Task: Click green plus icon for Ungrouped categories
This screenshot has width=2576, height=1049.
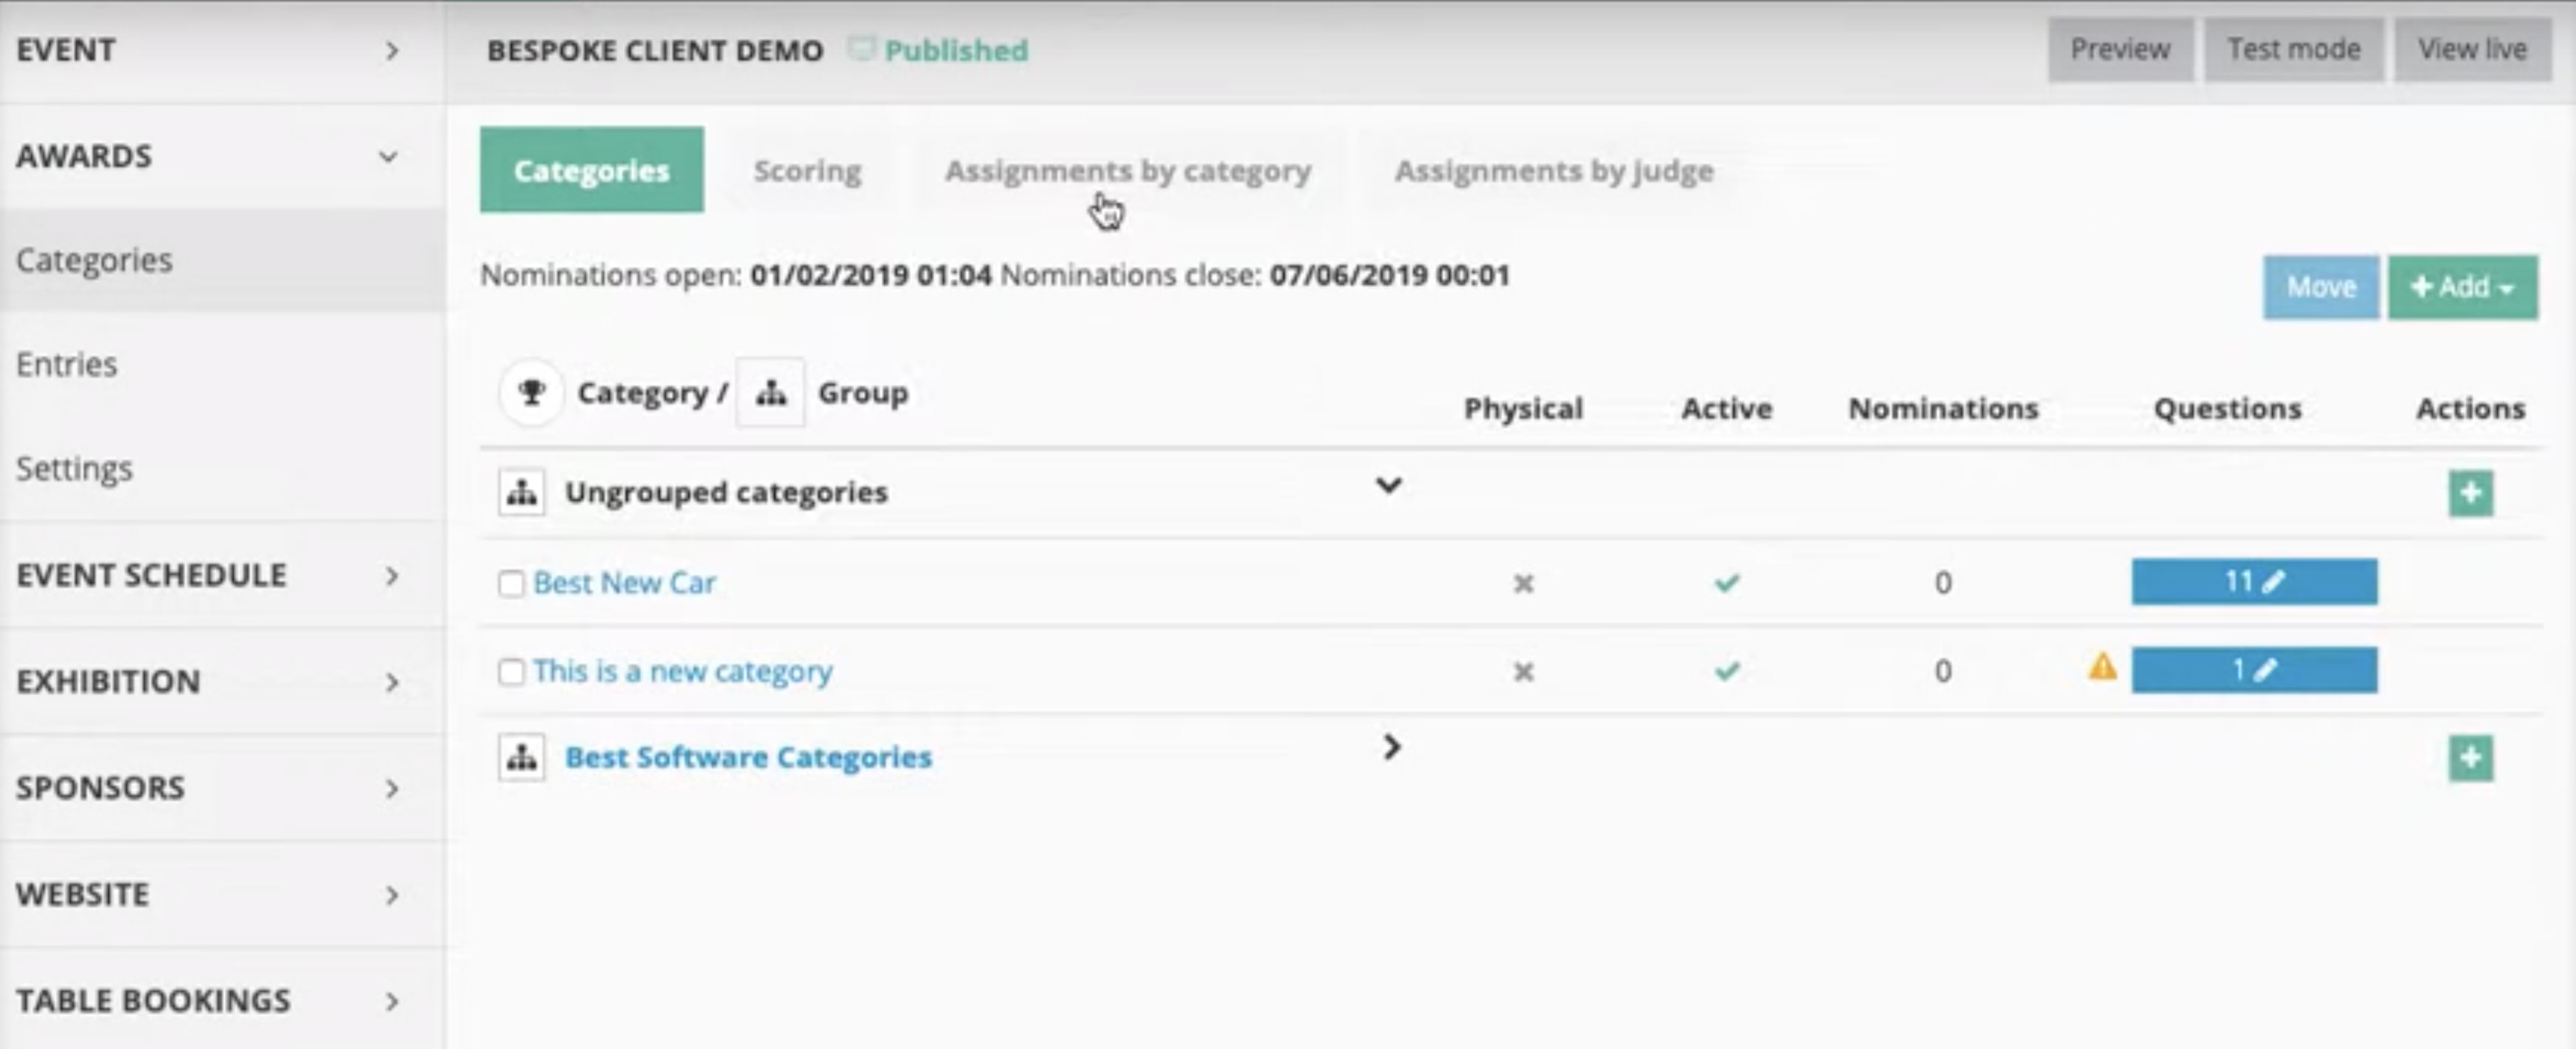Action: (x=2470, y=493)
